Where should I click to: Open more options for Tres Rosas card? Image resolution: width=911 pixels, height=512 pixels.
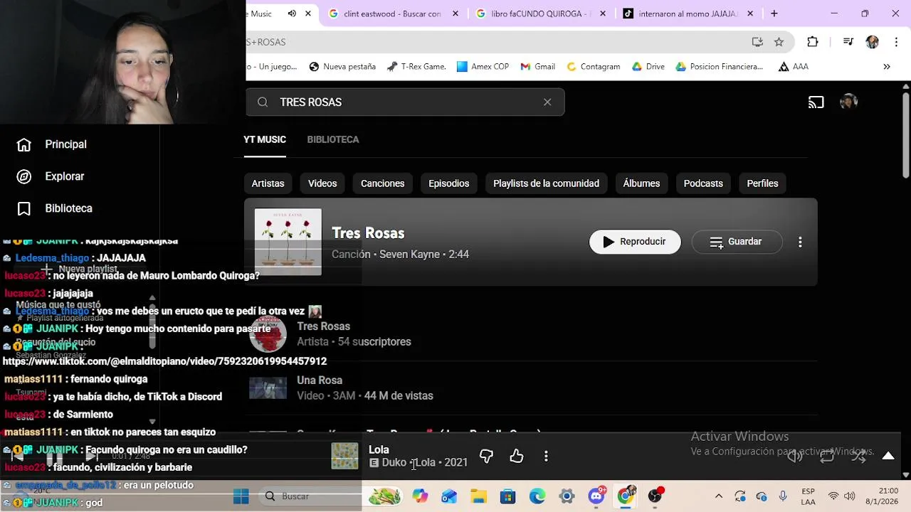click(800, 242)
